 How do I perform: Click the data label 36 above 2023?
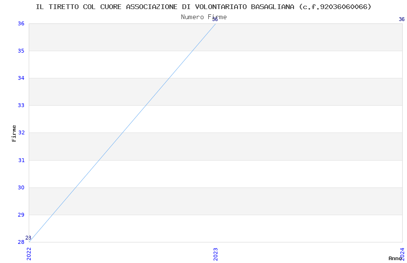(215, 19)
